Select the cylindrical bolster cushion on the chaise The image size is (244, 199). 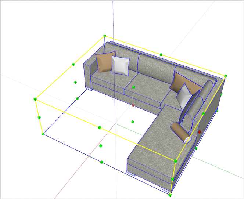181,132
